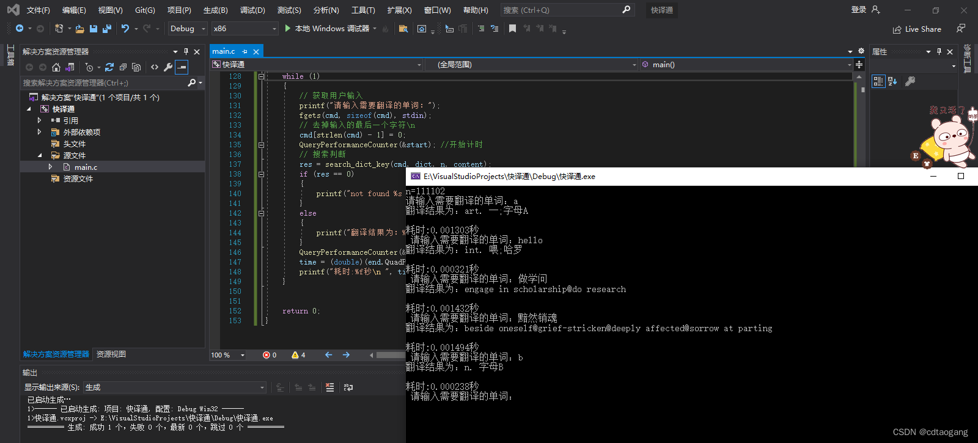Viewport: 978px width, 443px height.
Task: Click in the 搜索 (Ctrl+Q) search box
Action: coord(566,10)
